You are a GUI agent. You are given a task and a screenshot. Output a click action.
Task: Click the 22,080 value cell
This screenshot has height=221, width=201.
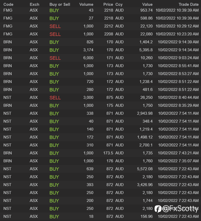[146, 34]
